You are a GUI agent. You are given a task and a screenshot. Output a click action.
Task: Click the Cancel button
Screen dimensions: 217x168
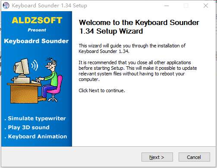[x=194, y=157]
